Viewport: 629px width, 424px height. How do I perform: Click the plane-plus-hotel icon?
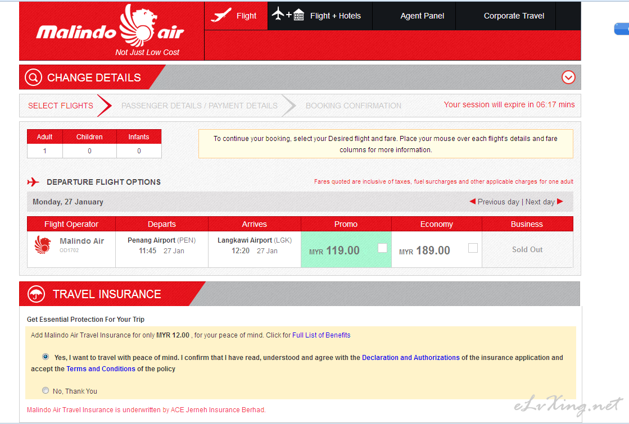pos(288,15)
